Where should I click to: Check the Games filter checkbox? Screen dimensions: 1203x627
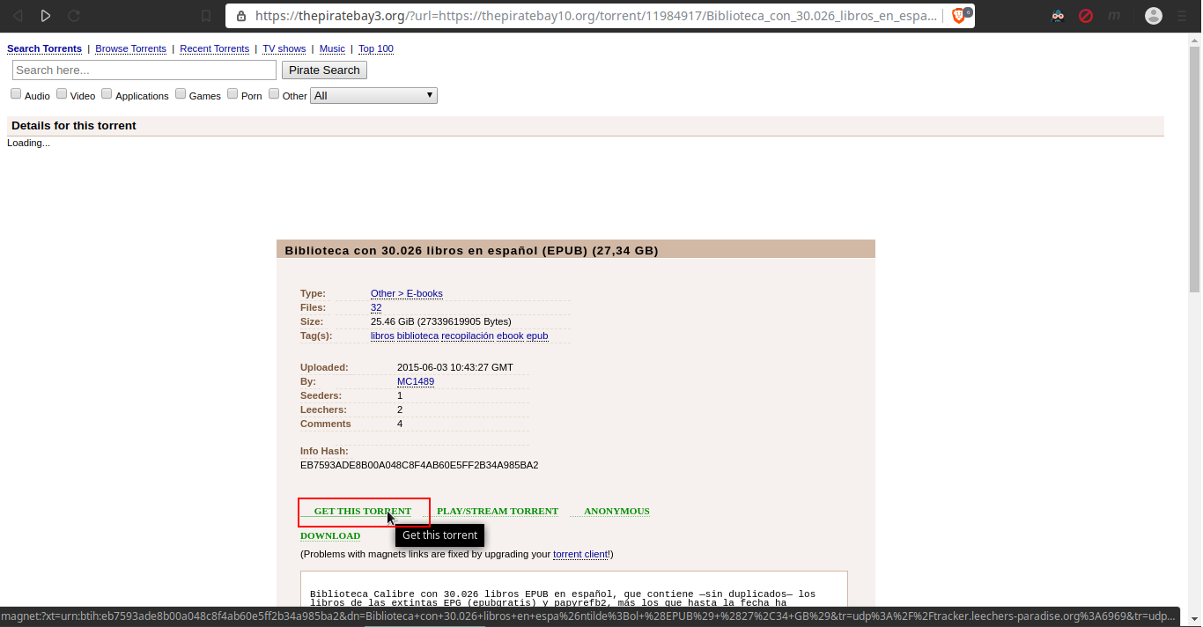click(x=181, y=94)
